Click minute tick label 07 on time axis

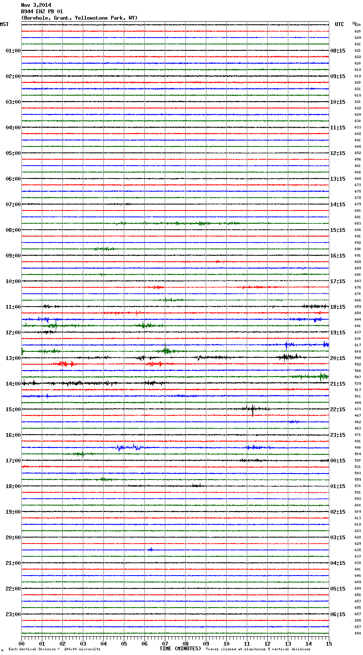click(165, 643)
